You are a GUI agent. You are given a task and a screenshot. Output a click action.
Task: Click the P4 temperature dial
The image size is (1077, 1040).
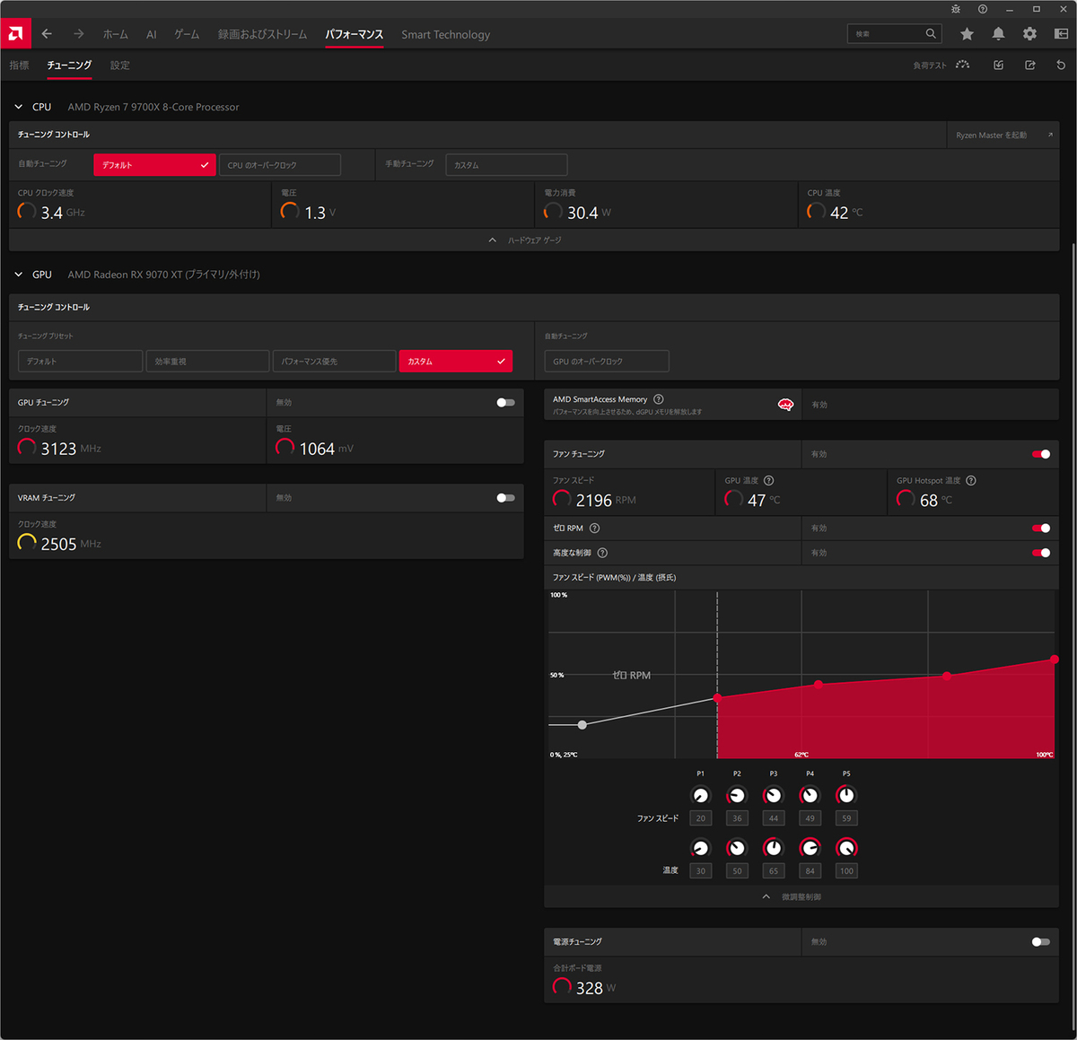click(810, 848)
